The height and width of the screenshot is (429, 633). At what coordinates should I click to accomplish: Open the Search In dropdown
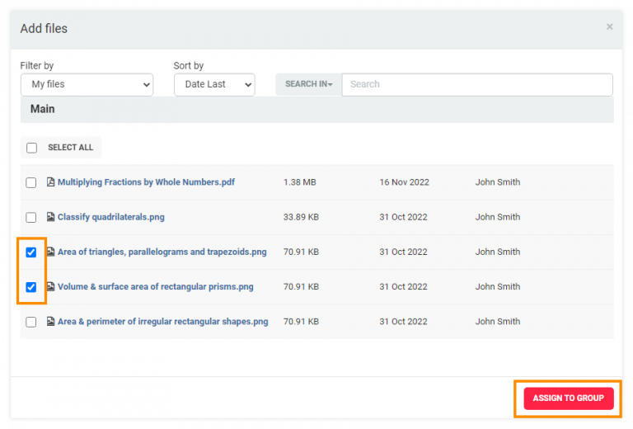(308, 84)
